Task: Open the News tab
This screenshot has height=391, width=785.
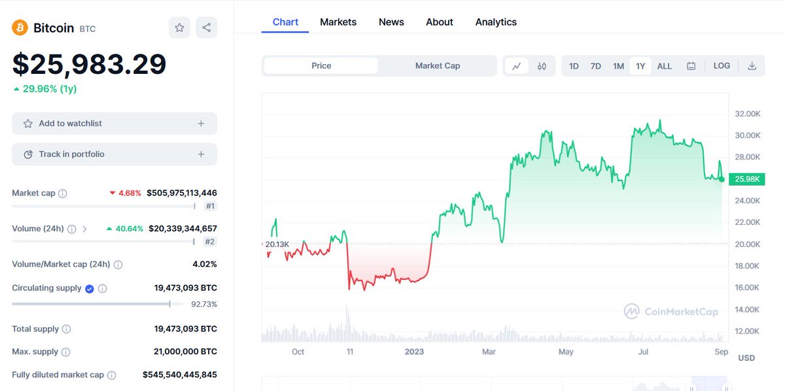Action: [391, 22]
